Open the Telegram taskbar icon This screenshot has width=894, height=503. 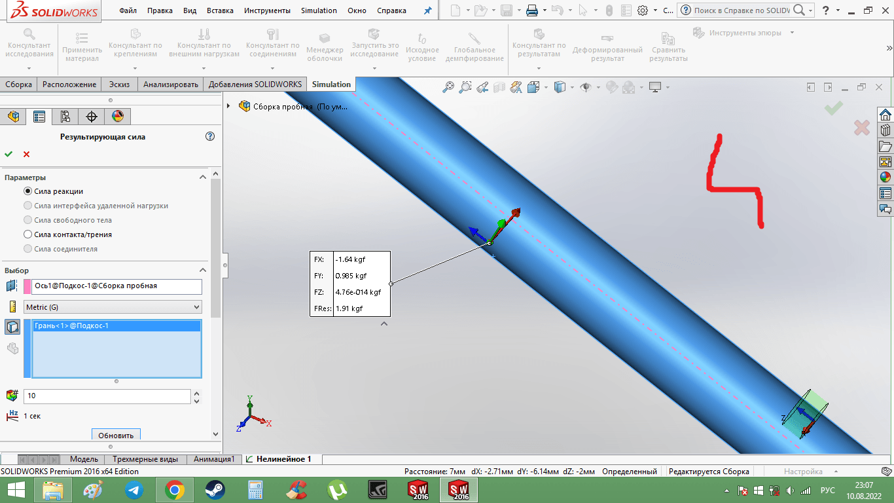pyautogui.click(x=135, y=489)
